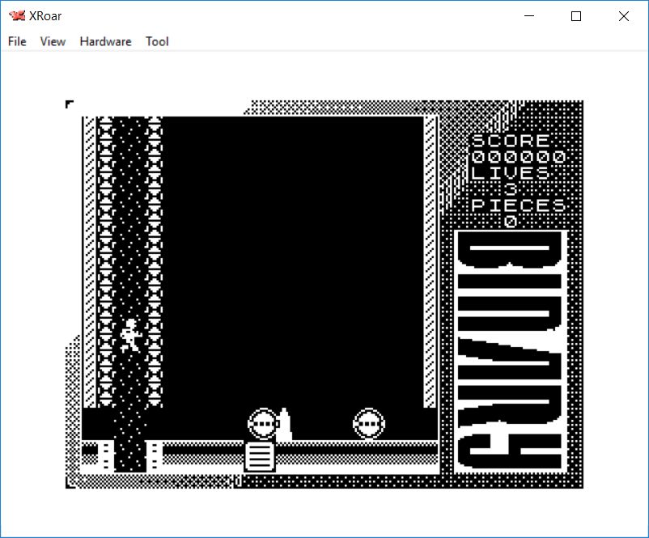Image resolution: width=649 pixels, height=538 pixels.
Task: Click the left round robot enemy
Action: [262, 424]
